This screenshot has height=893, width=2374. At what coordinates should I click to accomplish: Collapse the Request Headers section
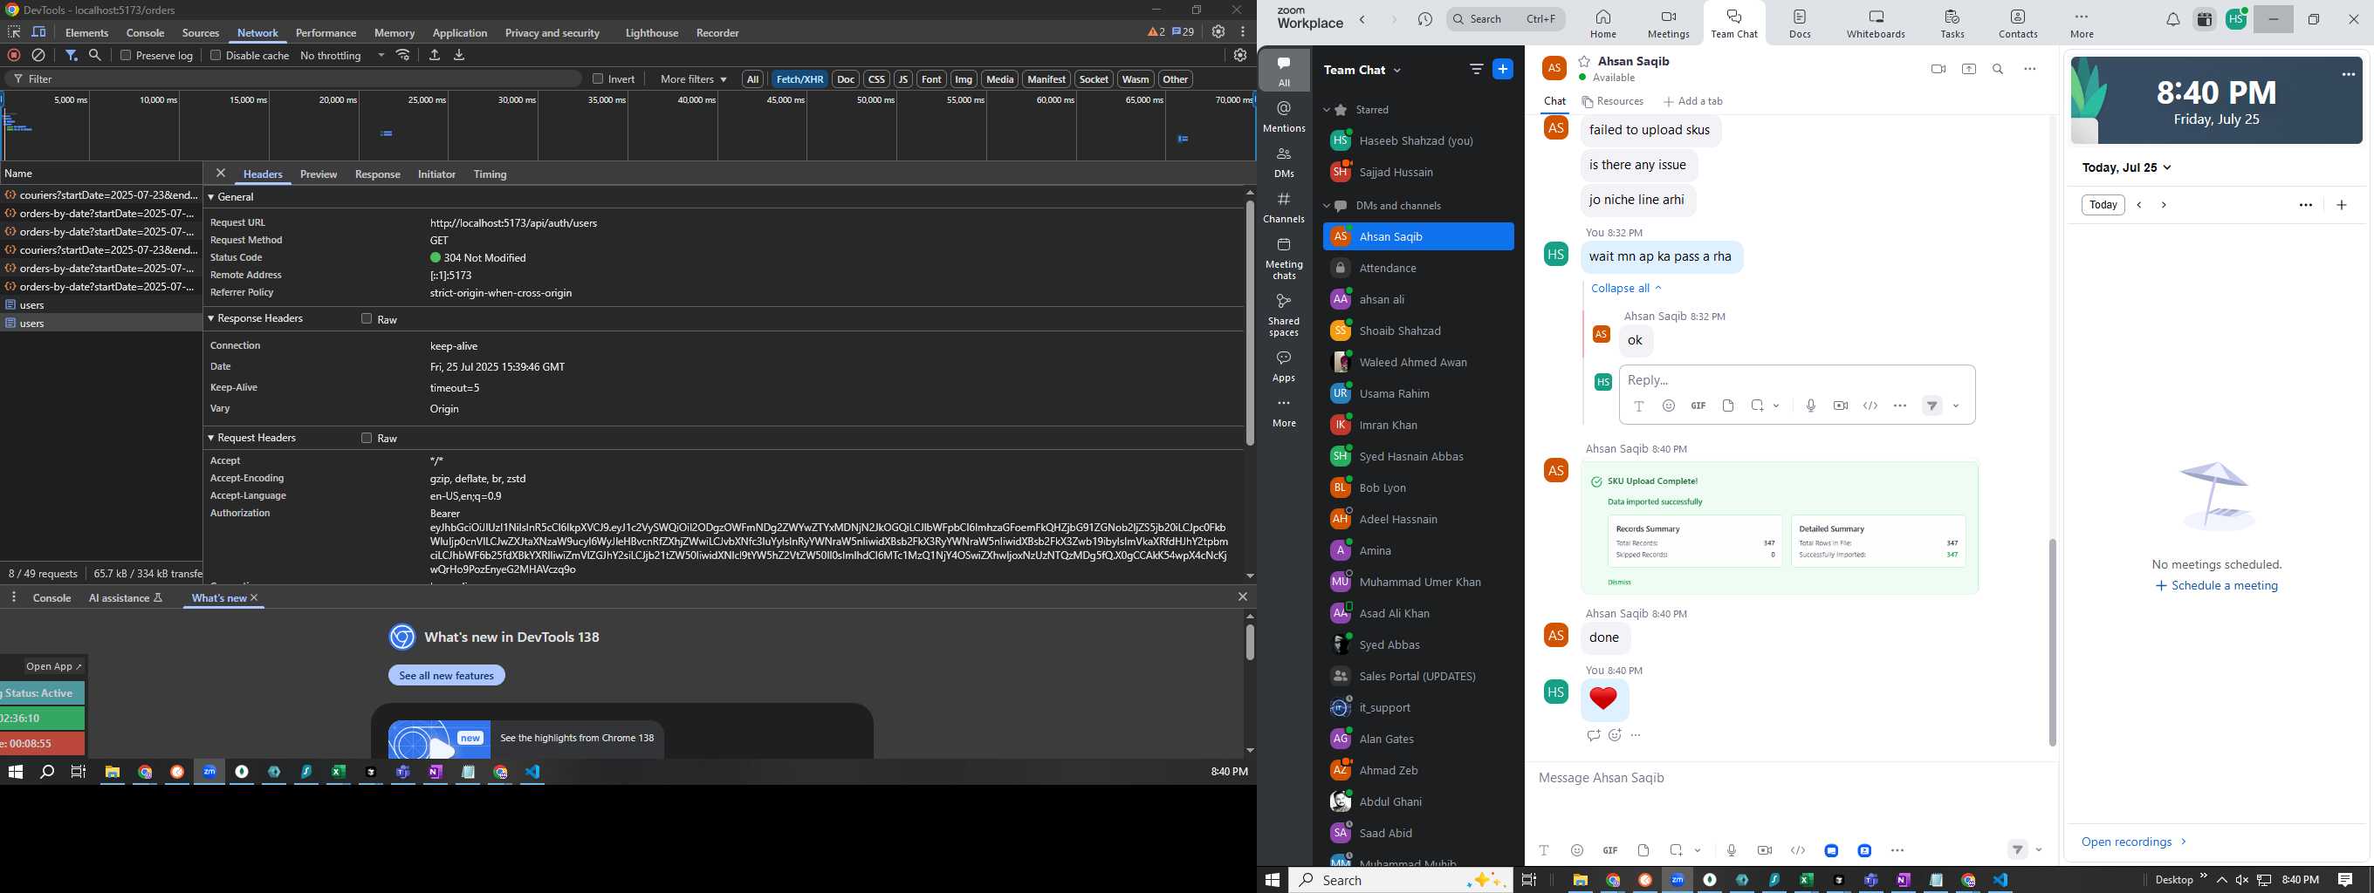click(211, 438)
